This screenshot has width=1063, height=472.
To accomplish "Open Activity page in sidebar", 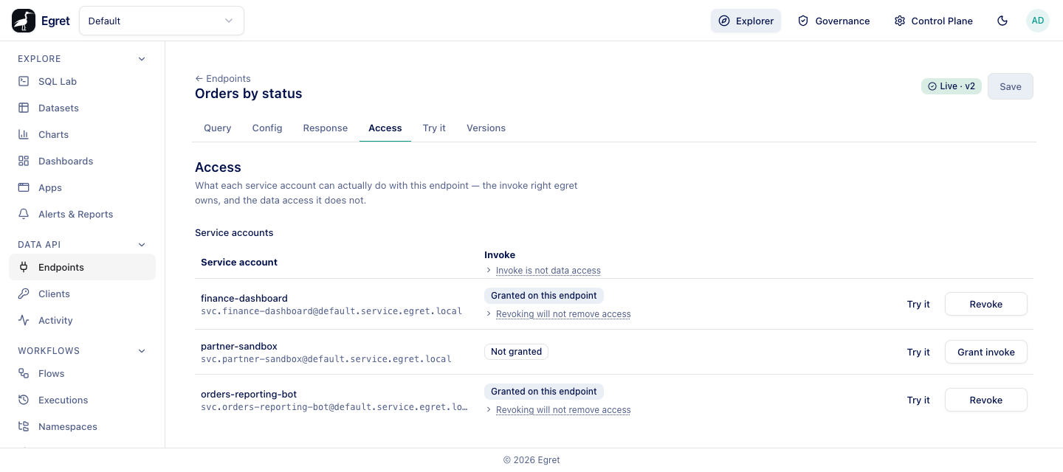I will [82, 320].
